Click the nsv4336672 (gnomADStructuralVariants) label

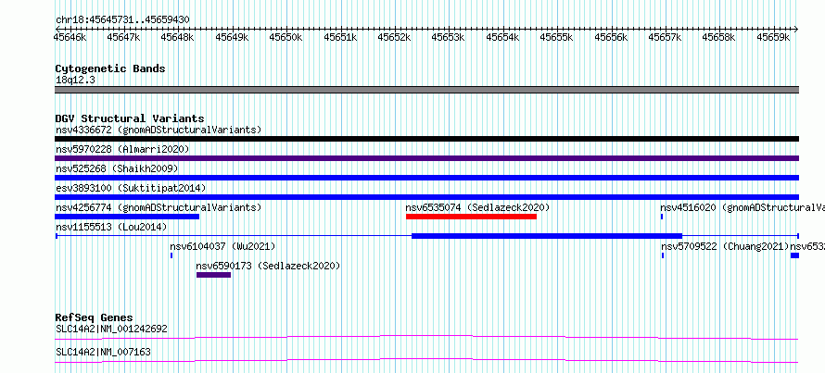(159, 130)
